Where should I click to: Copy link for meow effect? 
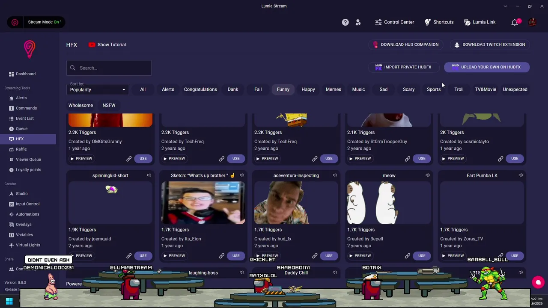[408, 256]
